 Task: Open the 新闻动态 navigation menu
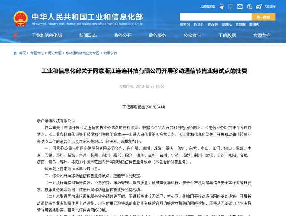[88, 35]
